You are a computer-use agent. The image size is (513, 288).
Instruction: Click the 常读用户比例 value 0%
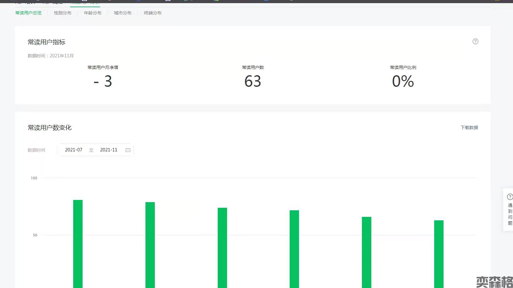coord(403,81)
